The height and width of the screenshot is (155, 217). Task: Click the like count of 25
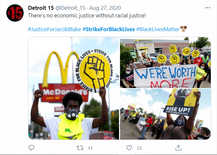point(139,148)
